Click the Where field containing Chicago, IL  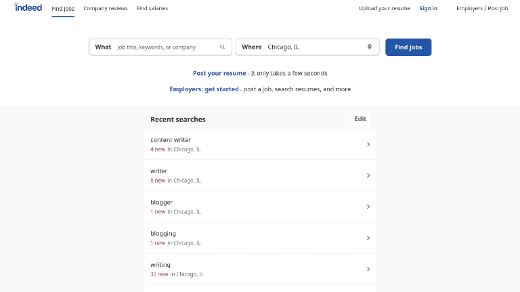315,47
